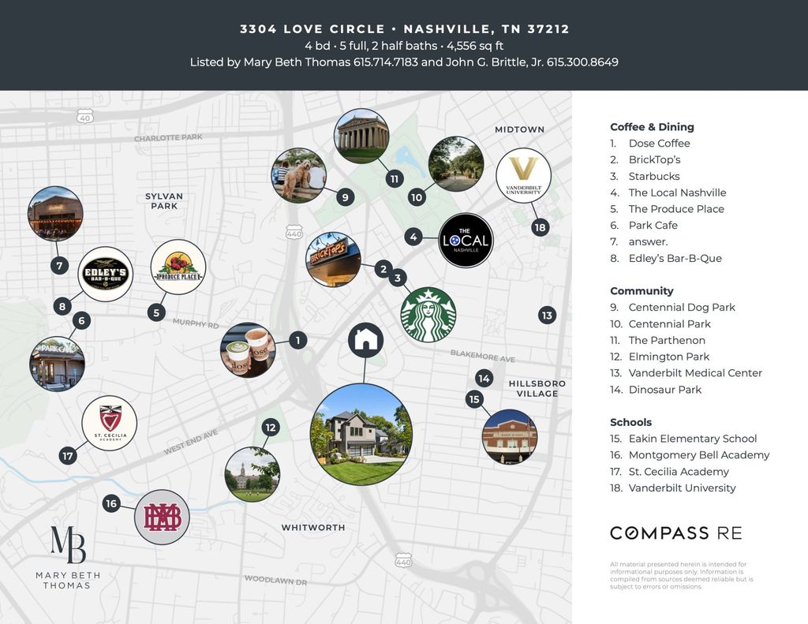Click map marker number 5

tap(157, 312)
